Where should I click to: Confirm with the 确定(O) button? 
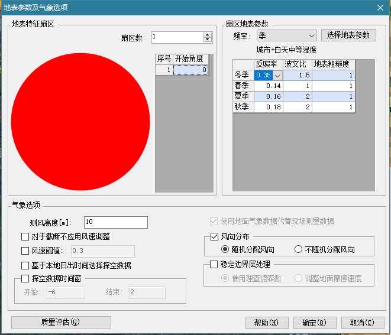point(314,322)
